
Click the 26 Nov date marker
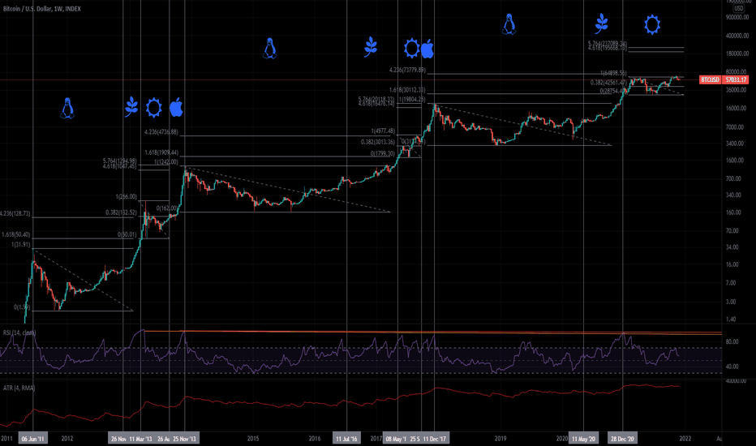pos(118,438)
